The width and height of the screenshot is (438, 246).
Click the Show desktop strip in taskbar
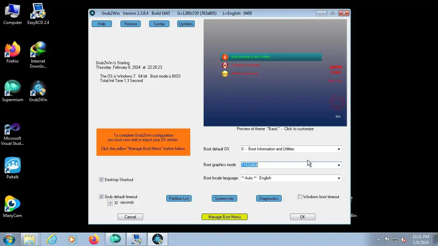[435, 239]
